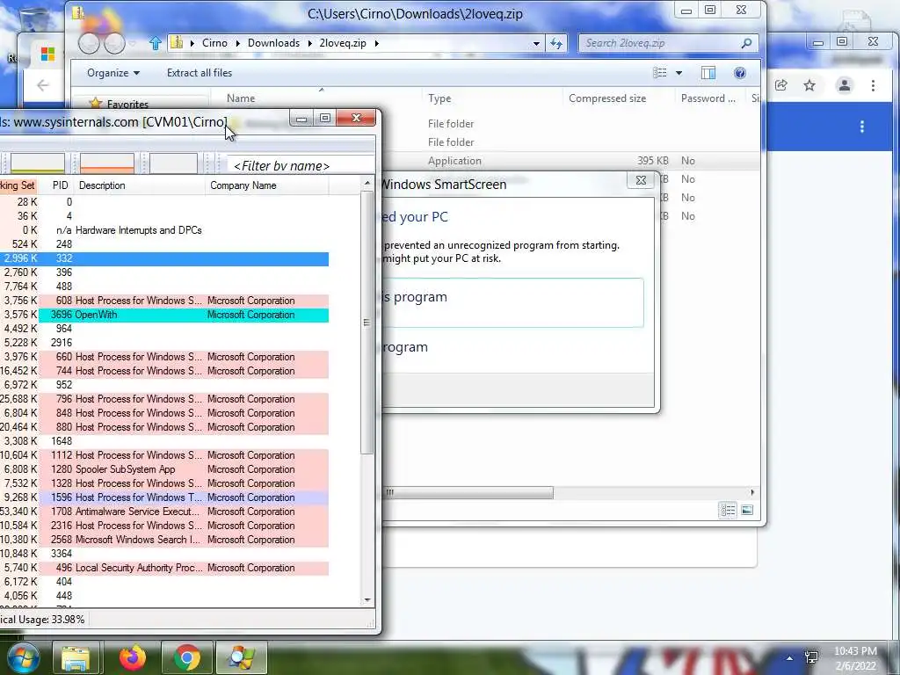
Task: Select Local Security Authority Process row
Action: point(164,568)
